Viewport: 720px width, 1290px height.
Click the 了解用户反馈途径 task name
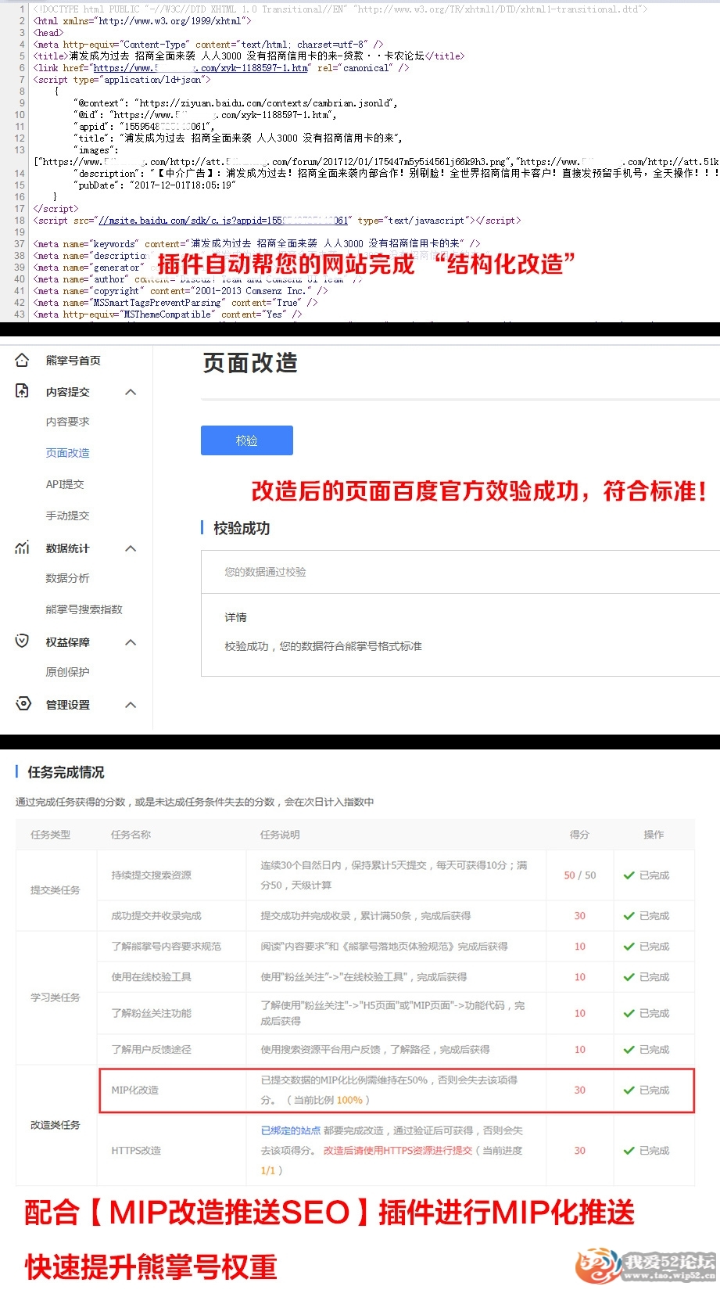click(x=151, y=1049)
